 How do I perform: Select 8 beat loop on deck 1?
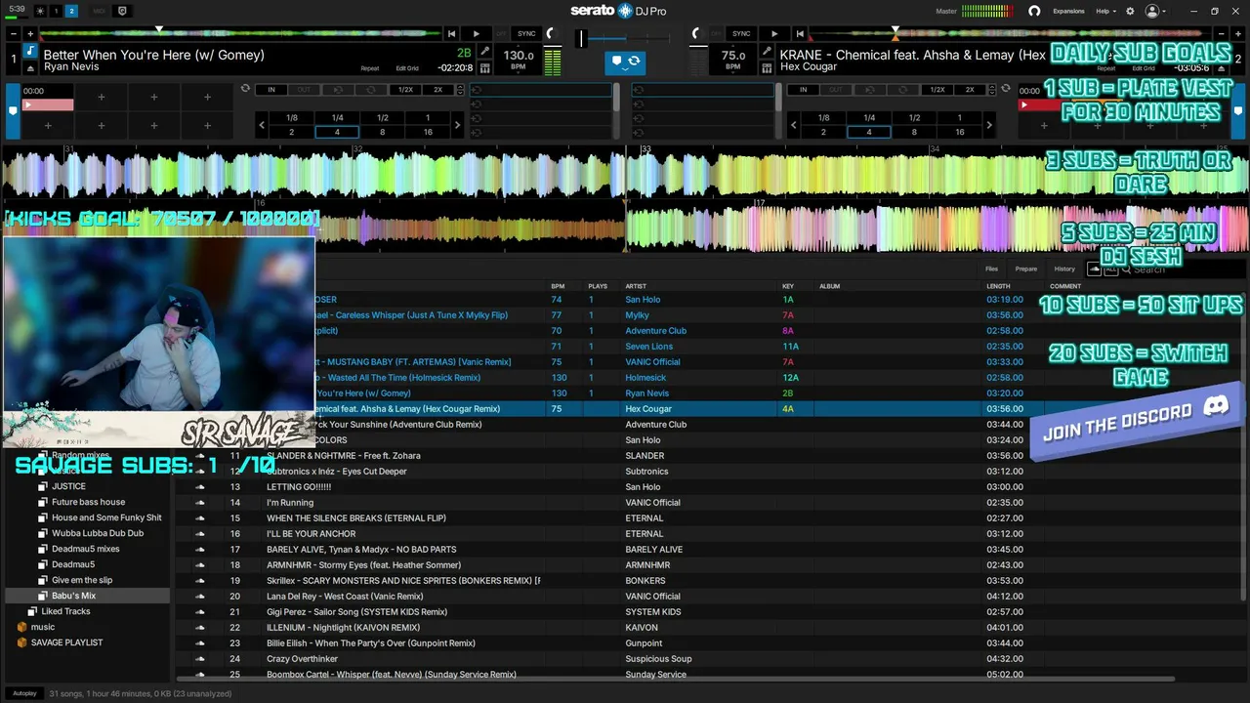[382, 132]
